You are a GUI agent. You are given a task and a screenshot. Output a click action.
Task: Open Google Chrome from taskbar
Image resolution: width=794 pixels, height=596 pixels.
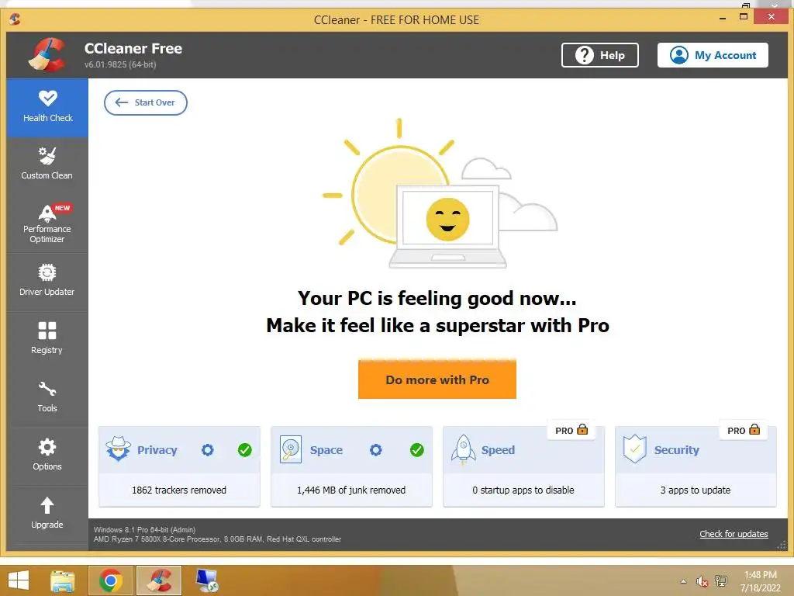coord(111,580)
